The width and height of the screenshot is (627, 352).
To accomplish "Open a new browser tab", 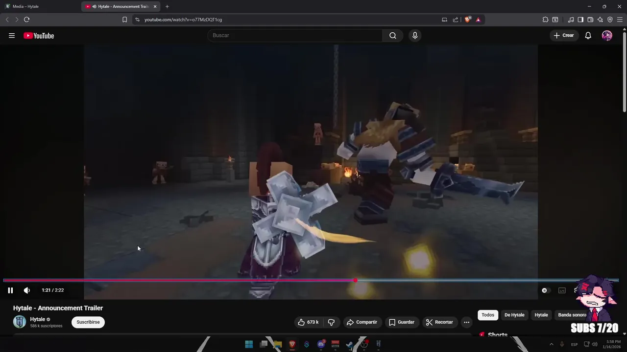I will [167, 6].
